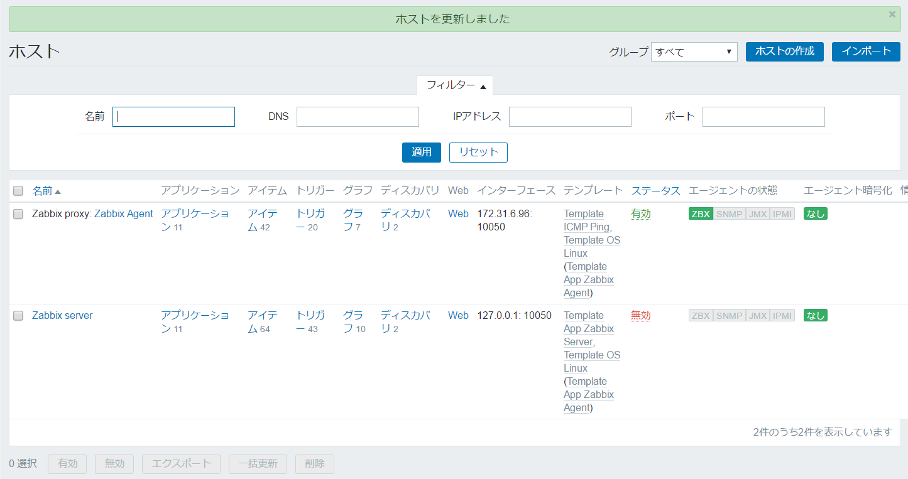Click JMX status icon for Zabbix server
Viewport: 908px width, 479px height.
tap(758, 316)
